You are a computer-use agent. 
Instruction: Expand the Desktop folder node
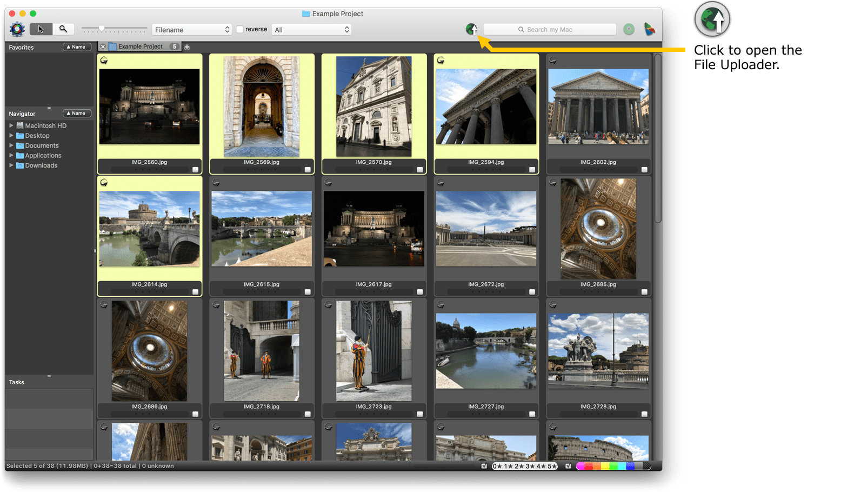tap(11, 135)
